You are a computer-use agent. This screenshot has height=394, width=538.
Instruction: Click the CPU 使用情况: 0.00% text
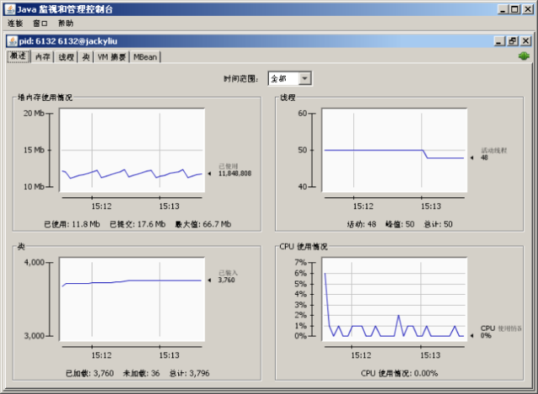click(399, 373)
